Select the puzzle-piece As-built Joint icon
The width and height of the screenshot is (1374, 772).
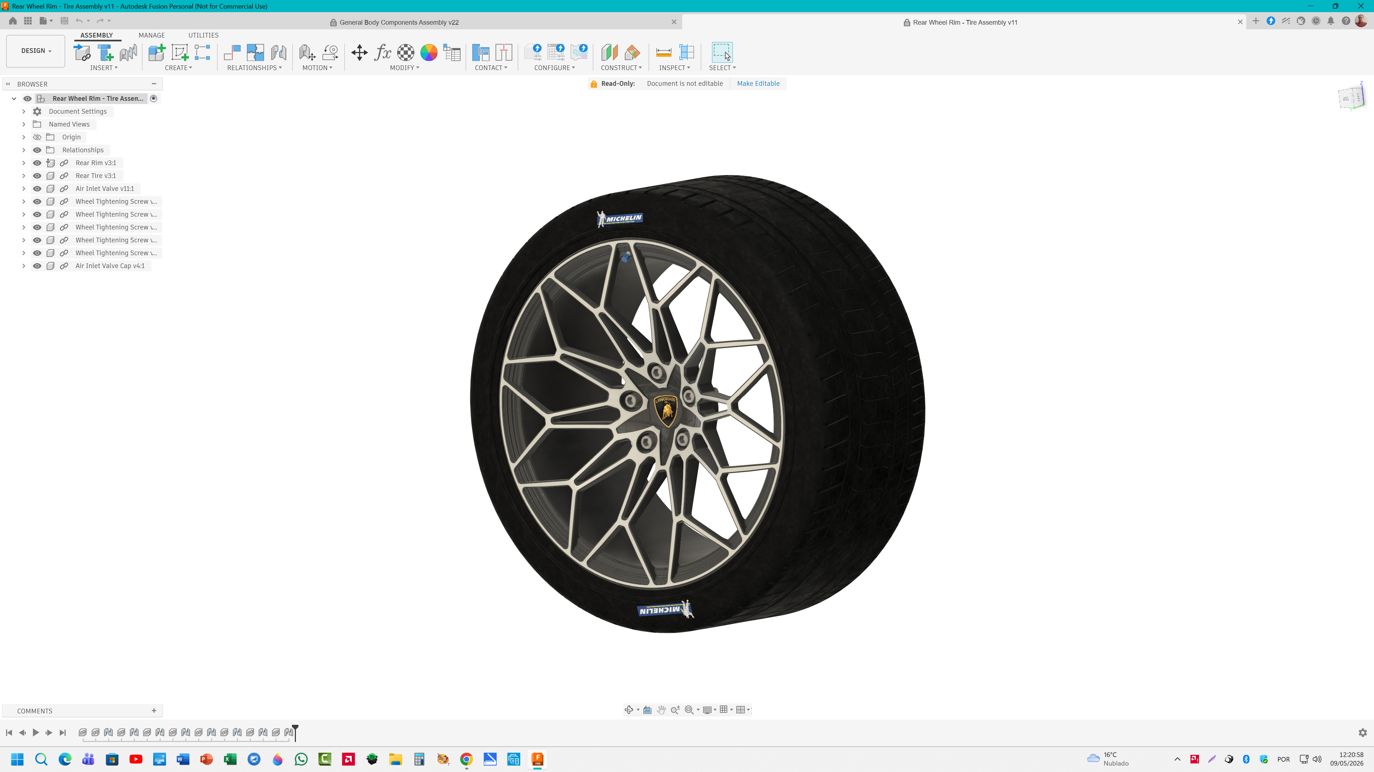[255, 52]
